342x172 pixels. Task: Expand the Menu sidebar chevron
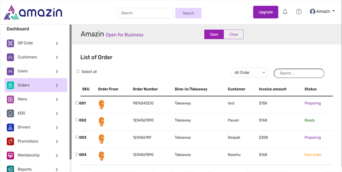point(57,100)
